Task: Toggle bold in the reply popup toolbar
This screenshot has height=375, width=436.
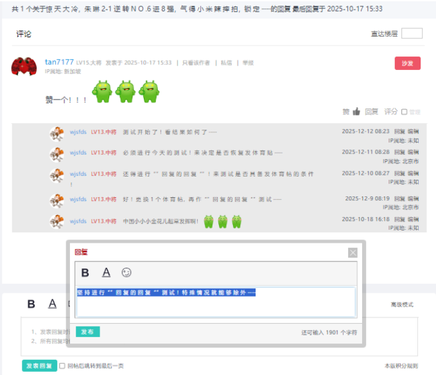Action: click(x=85, y=273)
